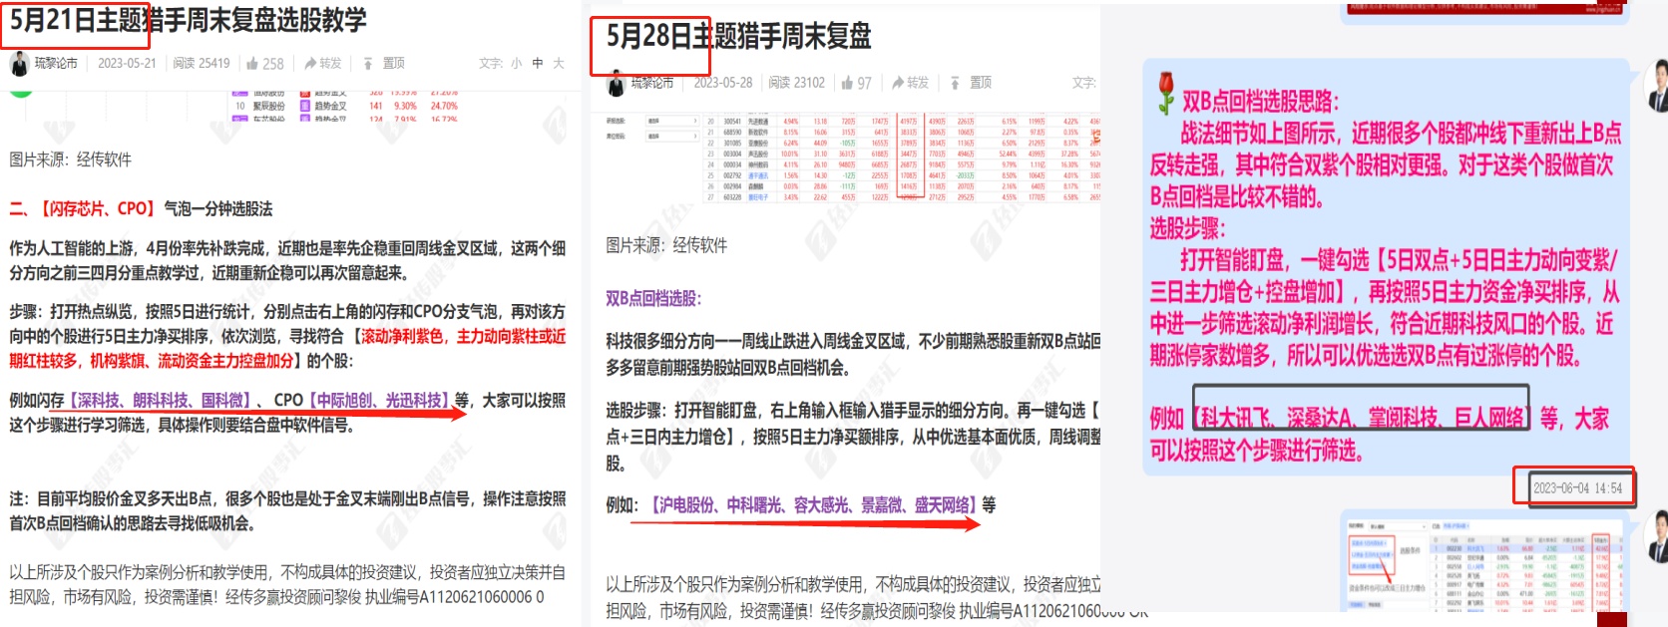The width and height of the screenshot is (1668, 627).
Task: Click the chat timestamp 2023-06-04 14:54
Action: tap(1577, 488)
